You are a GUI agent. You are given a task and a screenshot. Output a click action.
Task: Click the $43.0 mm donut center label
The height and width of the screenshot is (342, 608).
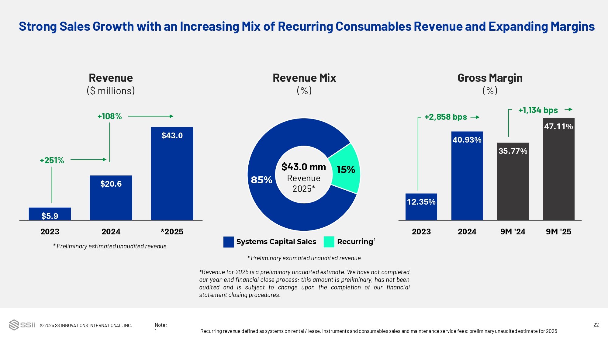(x=303, y=167)
